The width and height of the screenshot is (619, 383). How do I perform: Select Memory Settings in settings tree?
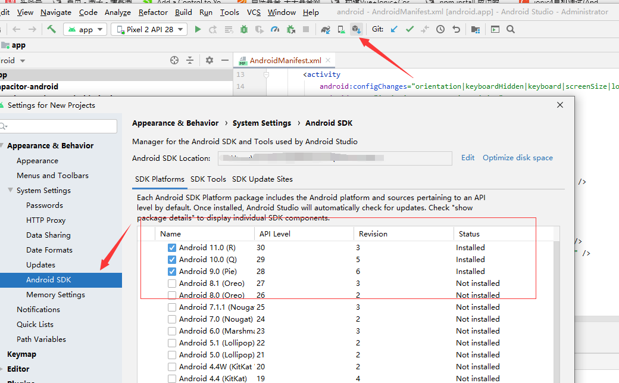[56, 294]
